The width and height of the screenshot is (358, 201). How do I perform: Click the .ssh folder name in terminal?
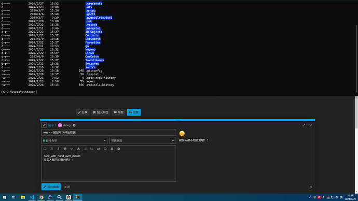[x=89, y=21]
